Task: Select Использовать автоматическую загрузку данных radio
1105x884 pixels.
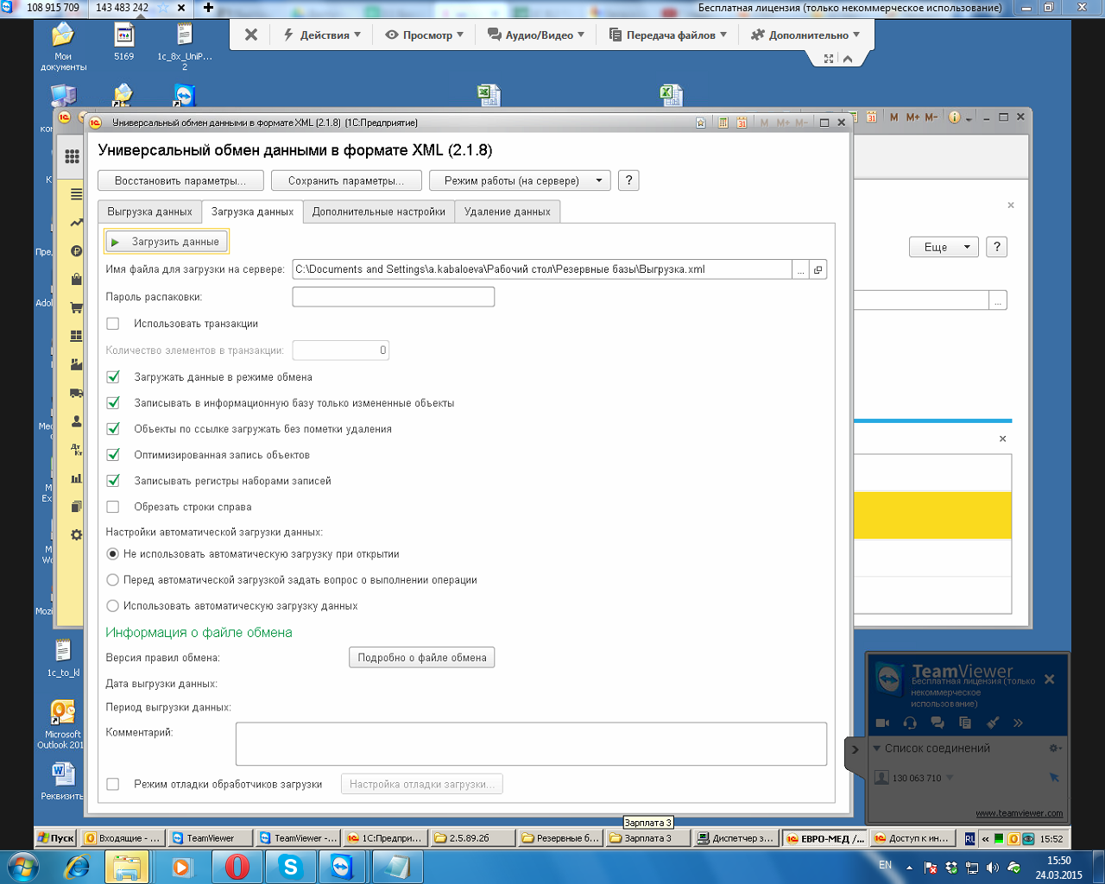Action: coord(113,606)
